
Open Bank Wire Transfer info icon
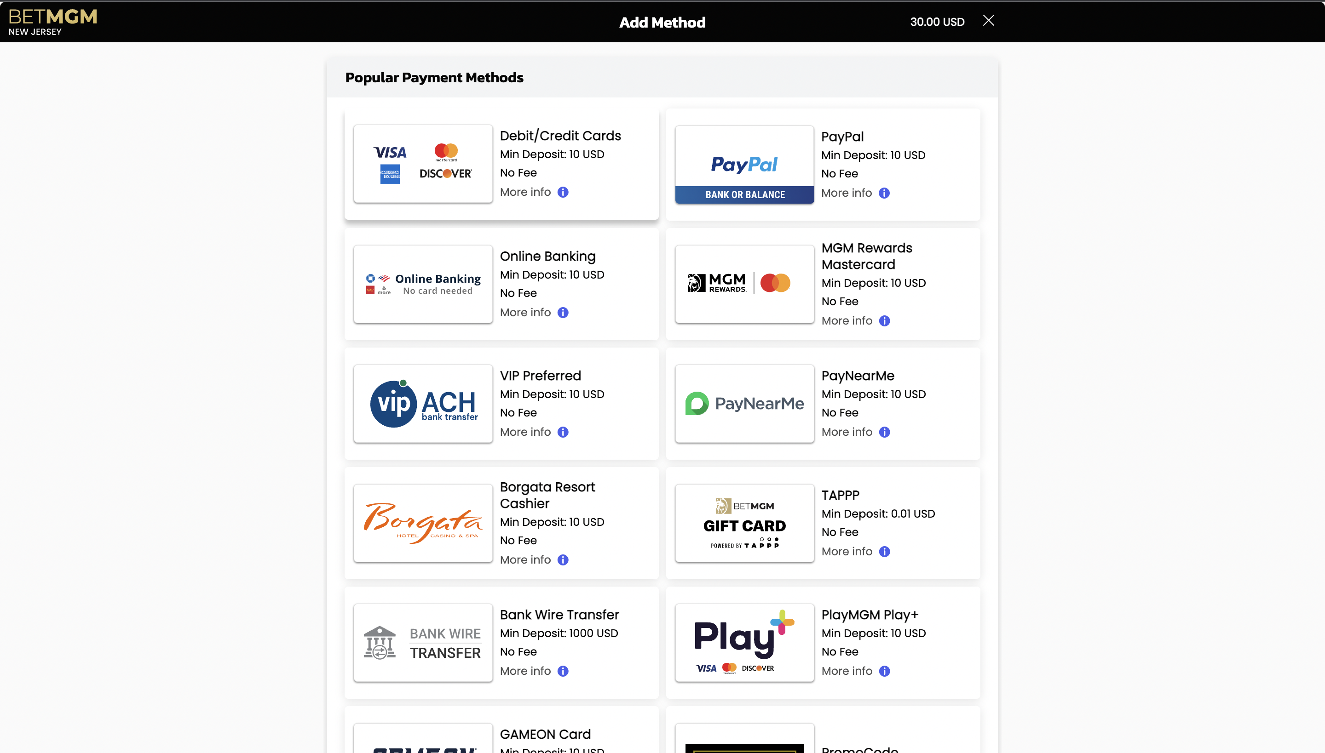pyautogui.click(x=563, y=671)
